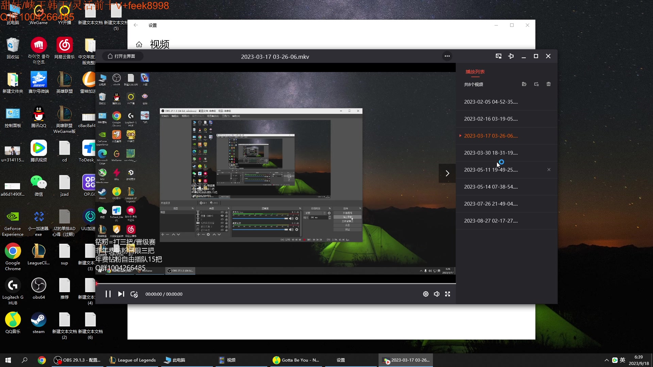Screen dimensions: 653x367
Task: Toggle the loop playback mode icon
Action: (x=134, y=294)
